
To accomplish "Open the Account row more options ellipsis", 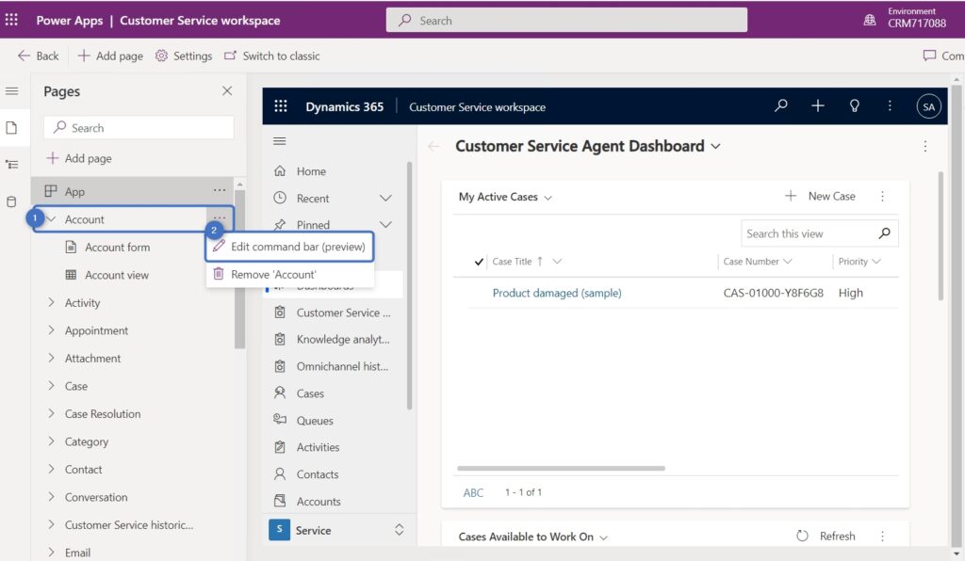I will [x=220, y=217].
